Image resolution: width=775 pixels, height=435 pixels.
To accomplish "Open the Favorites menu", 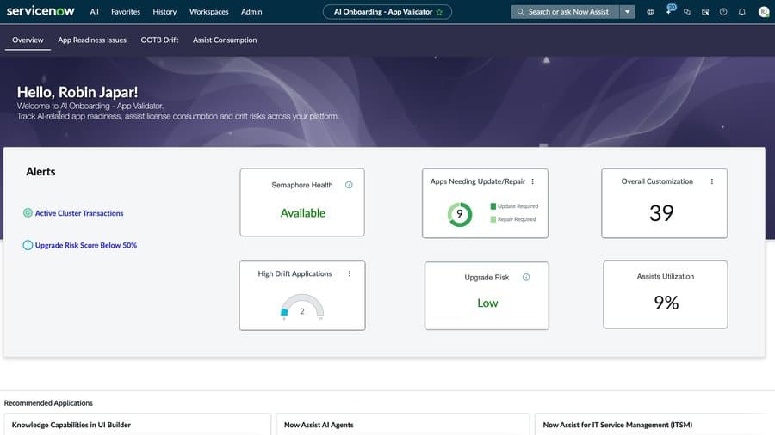I will 126,12.
